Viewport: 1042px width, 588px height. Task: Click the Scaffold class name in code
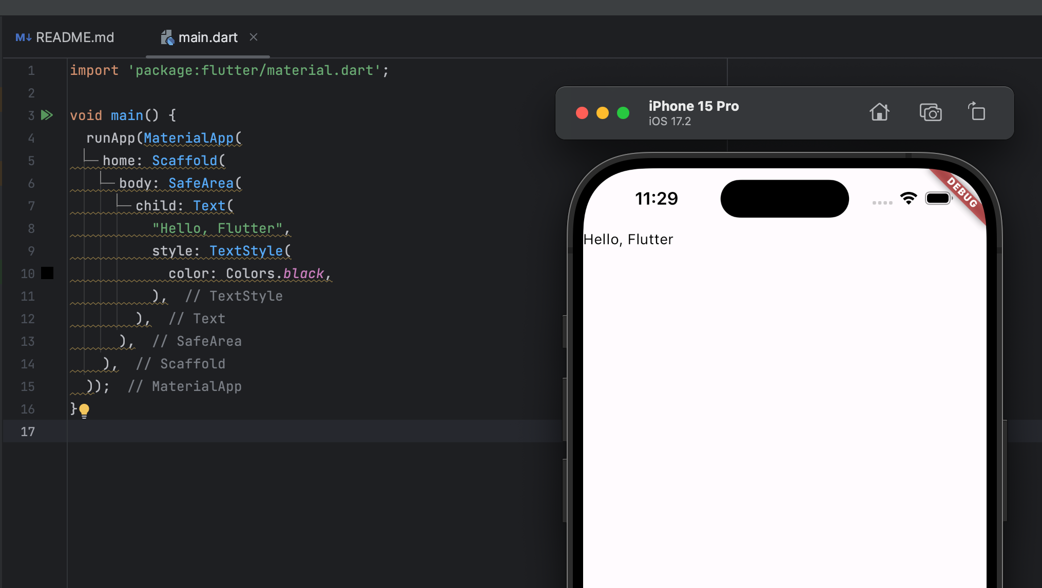[185, 161]
